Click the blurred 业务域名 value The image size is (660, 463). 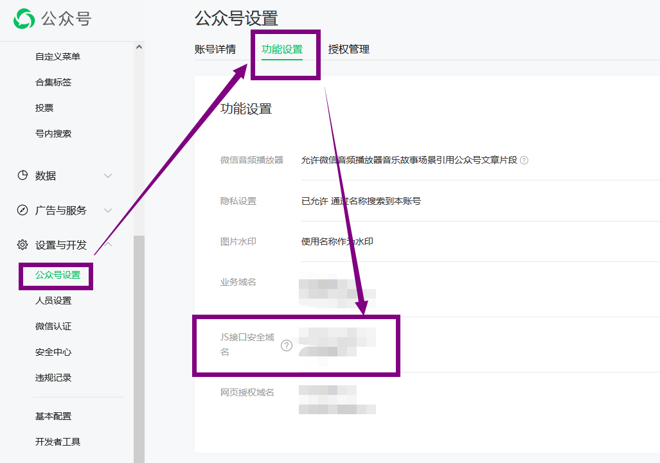[337, 290]
